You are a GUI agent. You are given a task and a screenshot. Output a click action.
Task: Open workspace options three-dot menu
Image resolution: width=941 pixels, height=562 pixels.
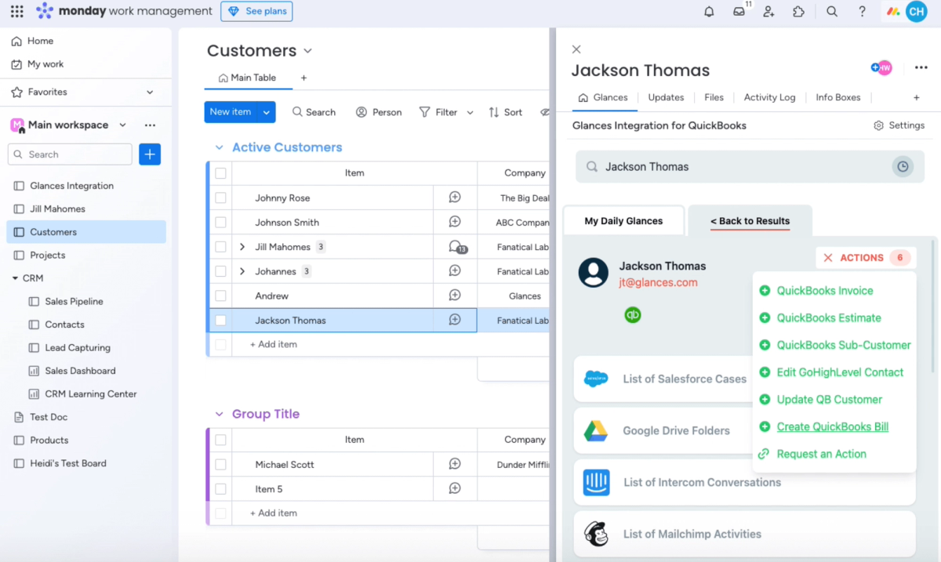(x=150, y=125)
